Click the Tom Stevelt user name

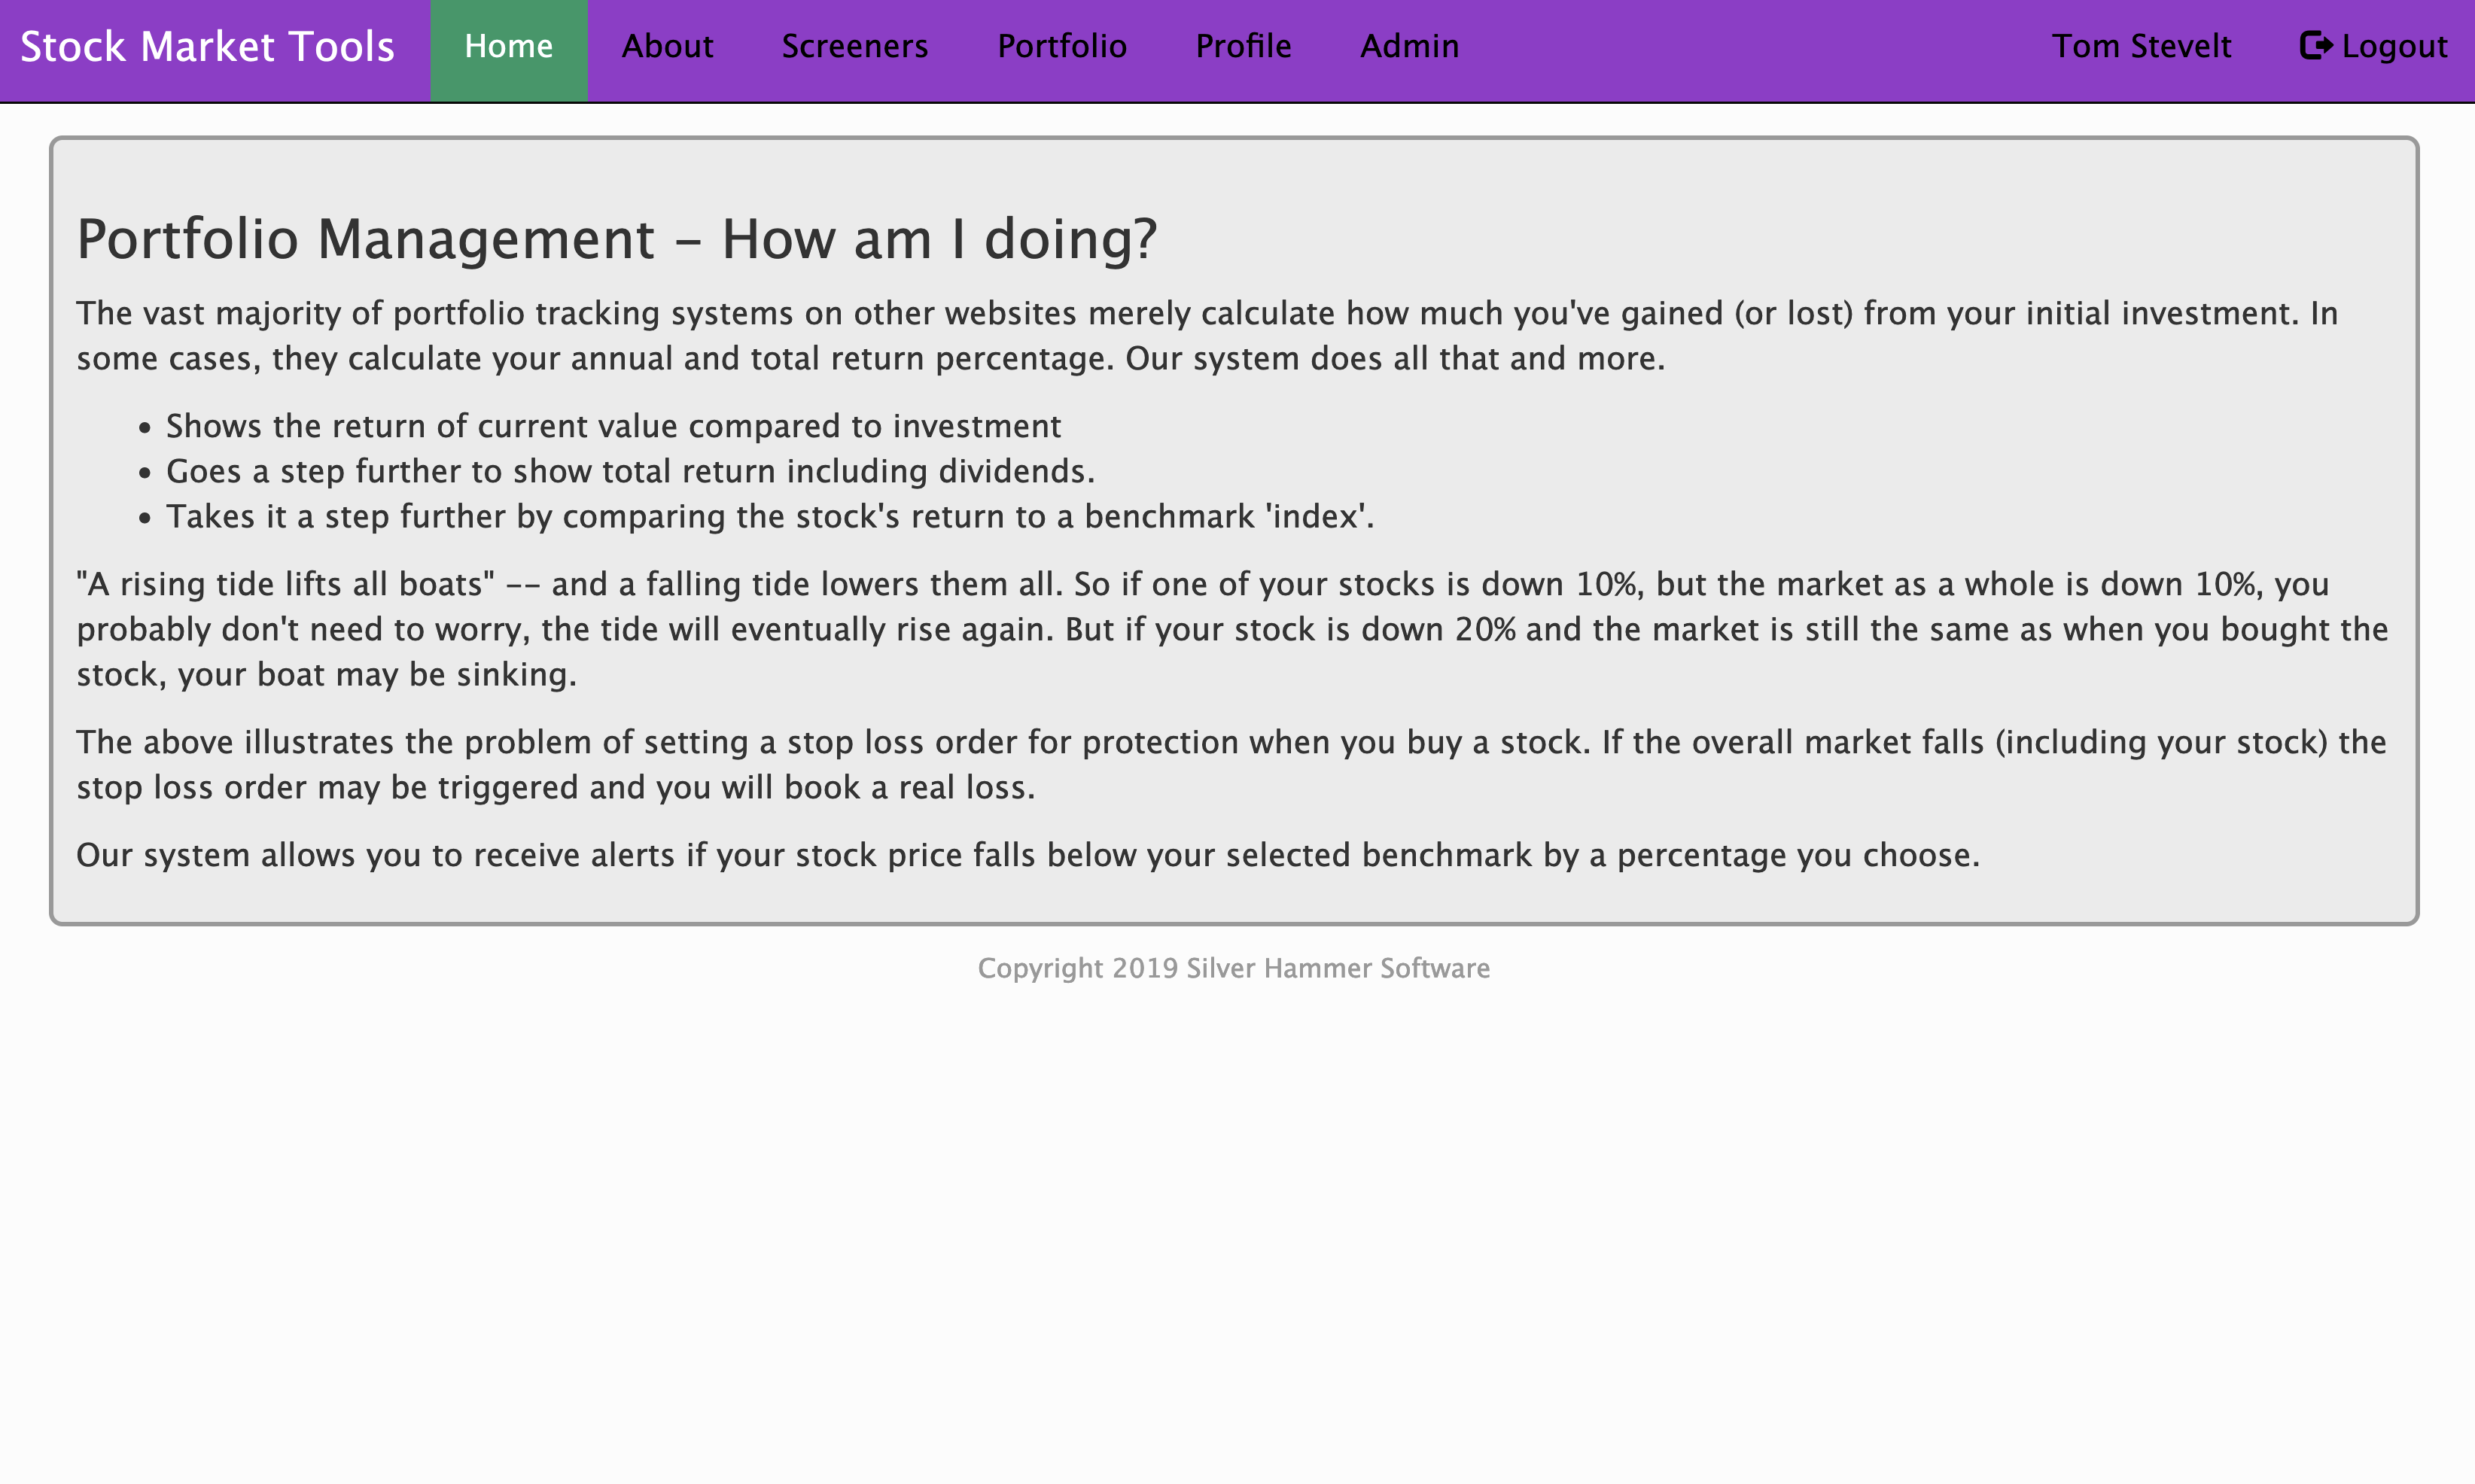pos(2141,47)
